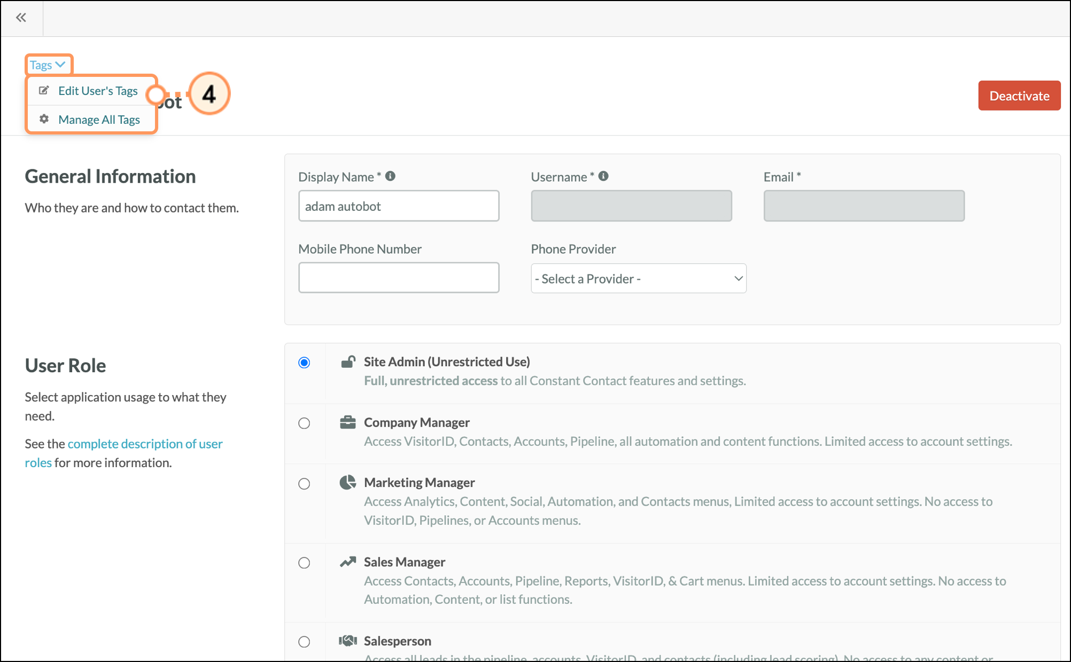Click the Sales Manager role title
This screenshot has height=662, width=1071.
[x=405, y=562]
